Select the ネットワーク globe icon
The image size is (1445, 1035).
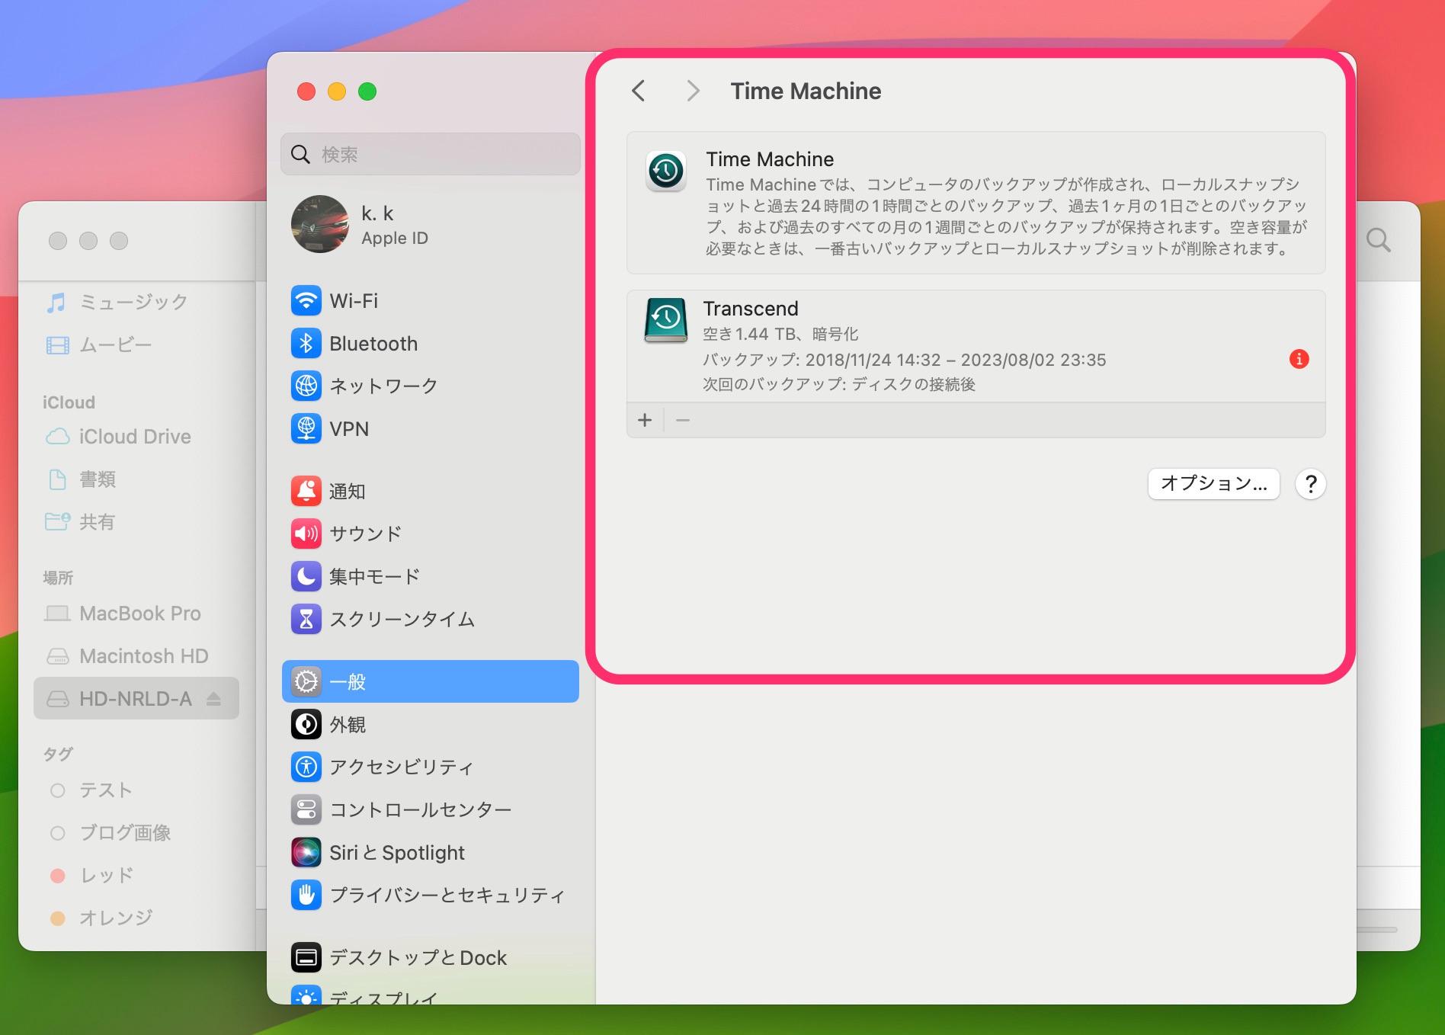pyautogui.click(x=306, y=386)
